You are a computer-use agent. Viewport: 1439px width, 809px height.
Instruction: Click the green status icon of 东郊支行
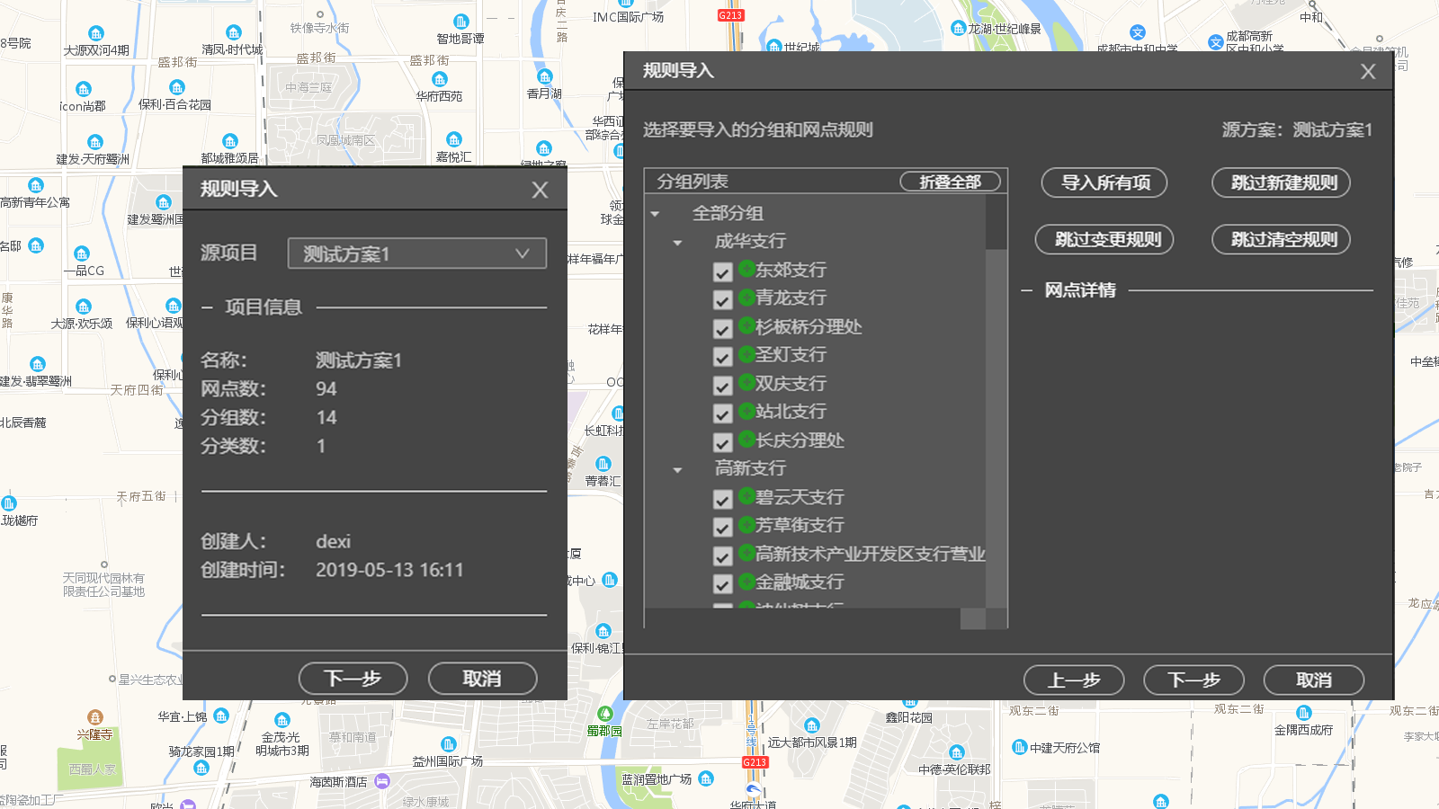[746, 268]
